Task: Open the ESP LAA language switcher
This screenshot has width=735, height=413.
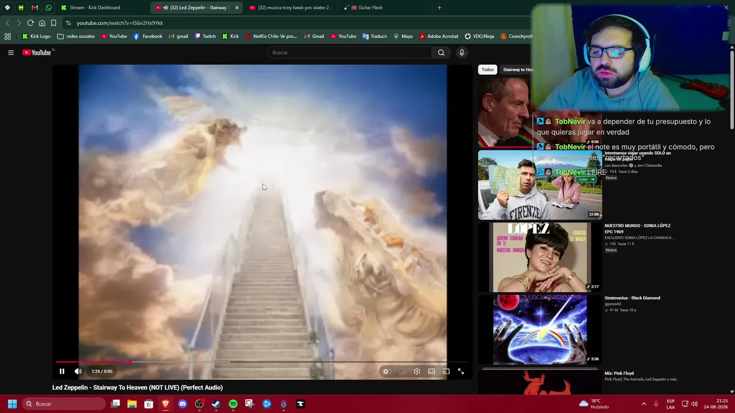Action: (671, 404)
